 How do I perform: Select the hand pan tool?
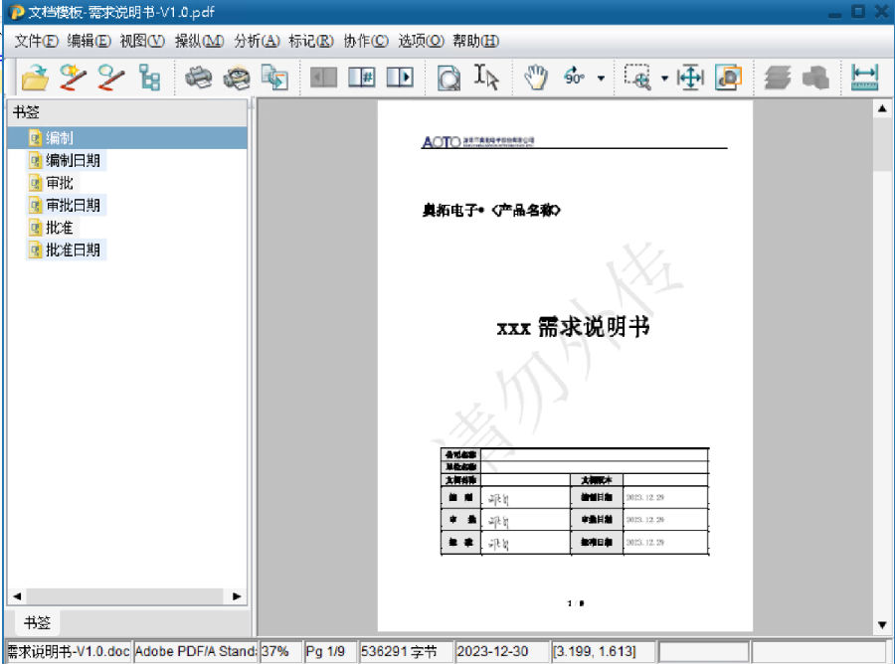537,78
